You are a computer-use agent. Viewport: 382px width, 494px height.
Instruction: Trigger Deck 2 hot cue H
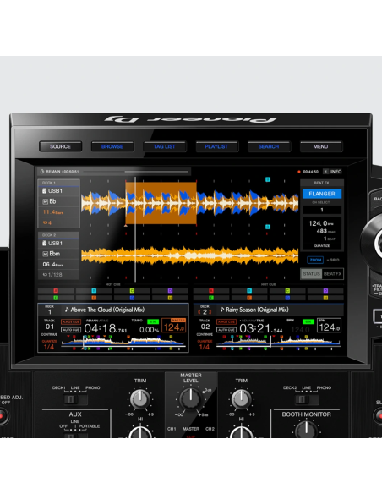point(325,298)
